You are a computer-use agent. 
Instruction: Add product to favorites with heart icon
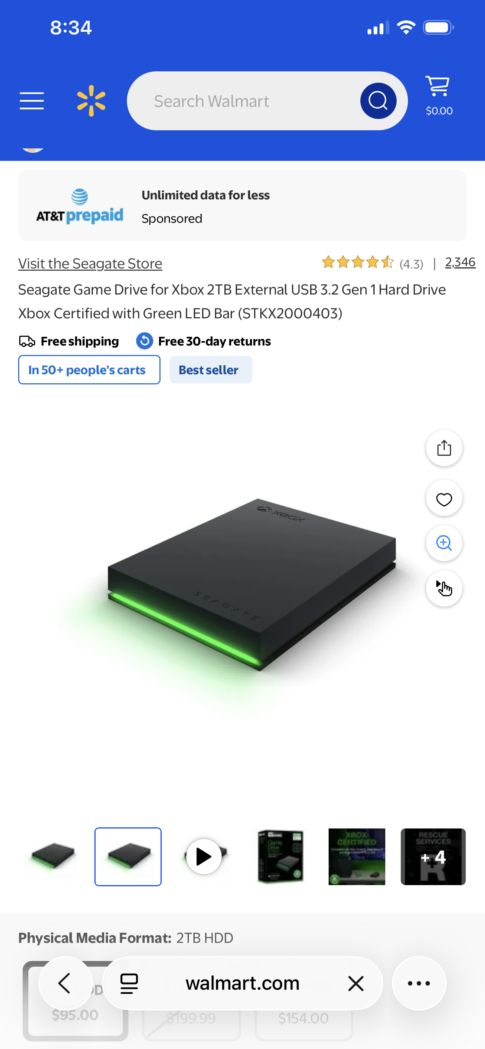[x=444, y=498]
